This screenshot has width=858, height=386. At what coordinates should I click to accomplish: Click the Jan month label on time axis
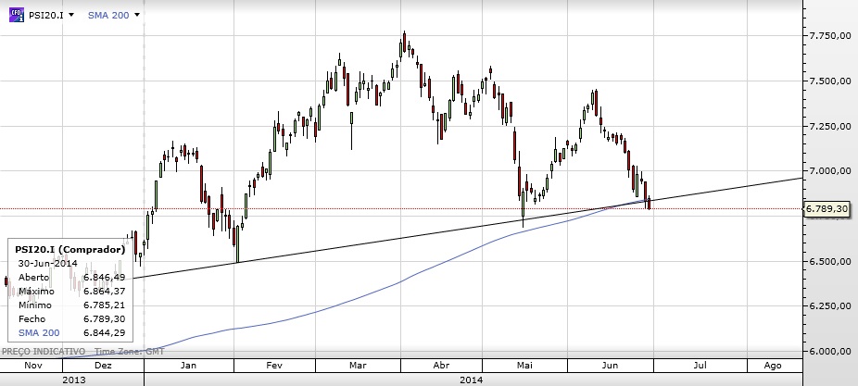tap(188, 366)
